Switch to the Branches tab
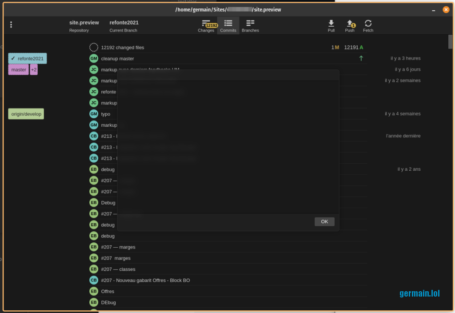This screenshot has width=455, height=313. (250, 25)
